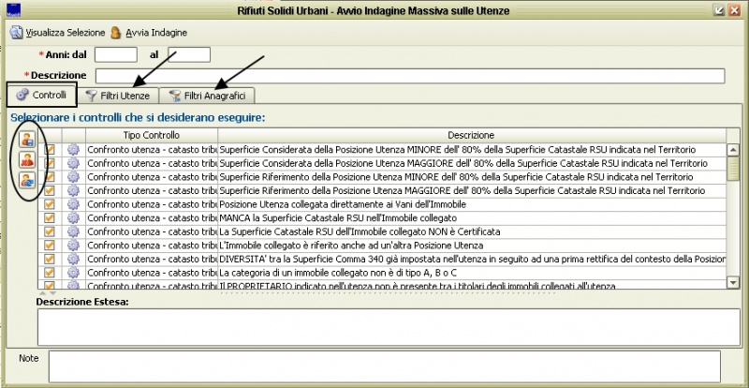The height and width of the screenshot is (388, 749).
Task: Switch to the Filtri Anagrafici tab
Action: [x=207, y=96]
